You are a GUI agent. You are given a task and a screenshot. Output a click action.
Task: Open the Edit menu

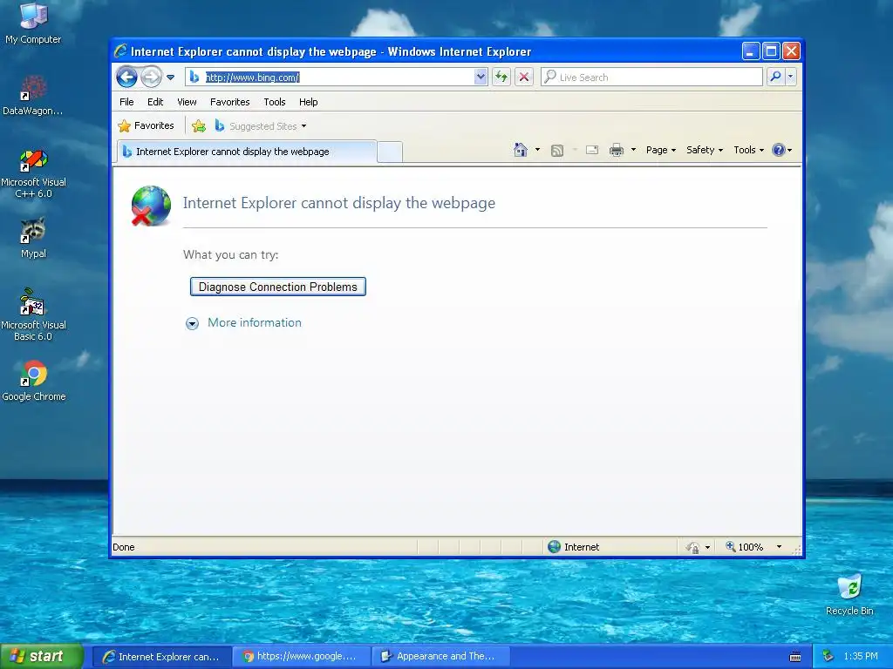tap(155, 102)
